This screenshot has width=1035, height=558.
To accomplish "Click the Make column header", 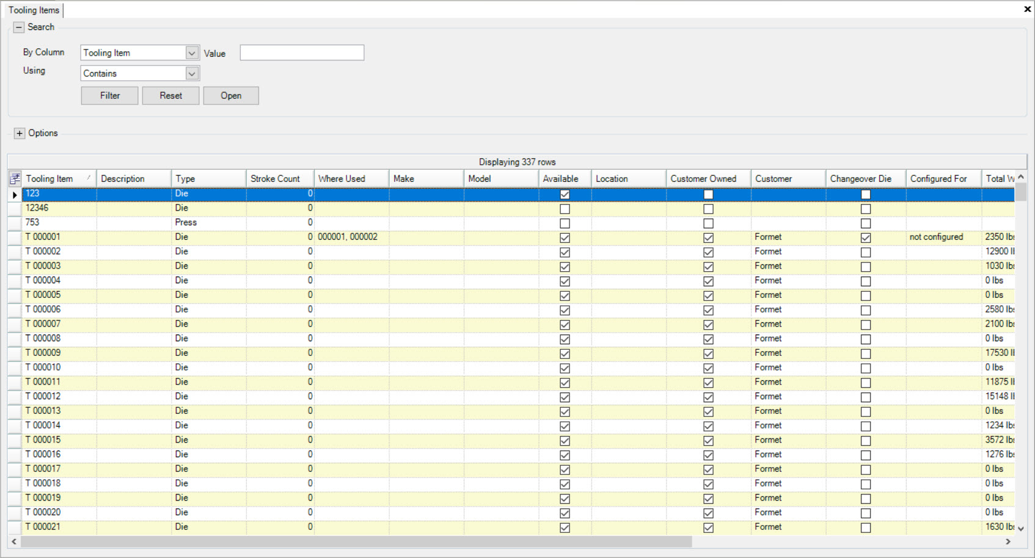I will click(x=426, y=179).
